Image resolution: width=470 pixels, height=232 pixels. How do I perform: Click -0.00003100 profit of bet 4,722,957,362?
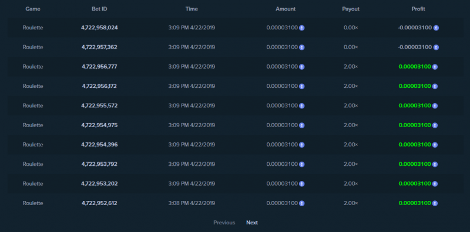(x=415, y=47)
